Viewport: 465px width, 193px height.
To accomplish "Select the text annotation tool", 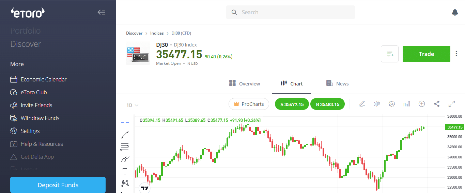I will tap(125, 171).
